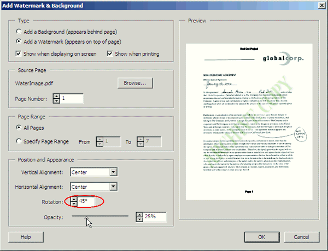Viewport: 328px width, 251px height.
Task: Open the Horizontal Alignment dropdown
Action: point(113,187)
